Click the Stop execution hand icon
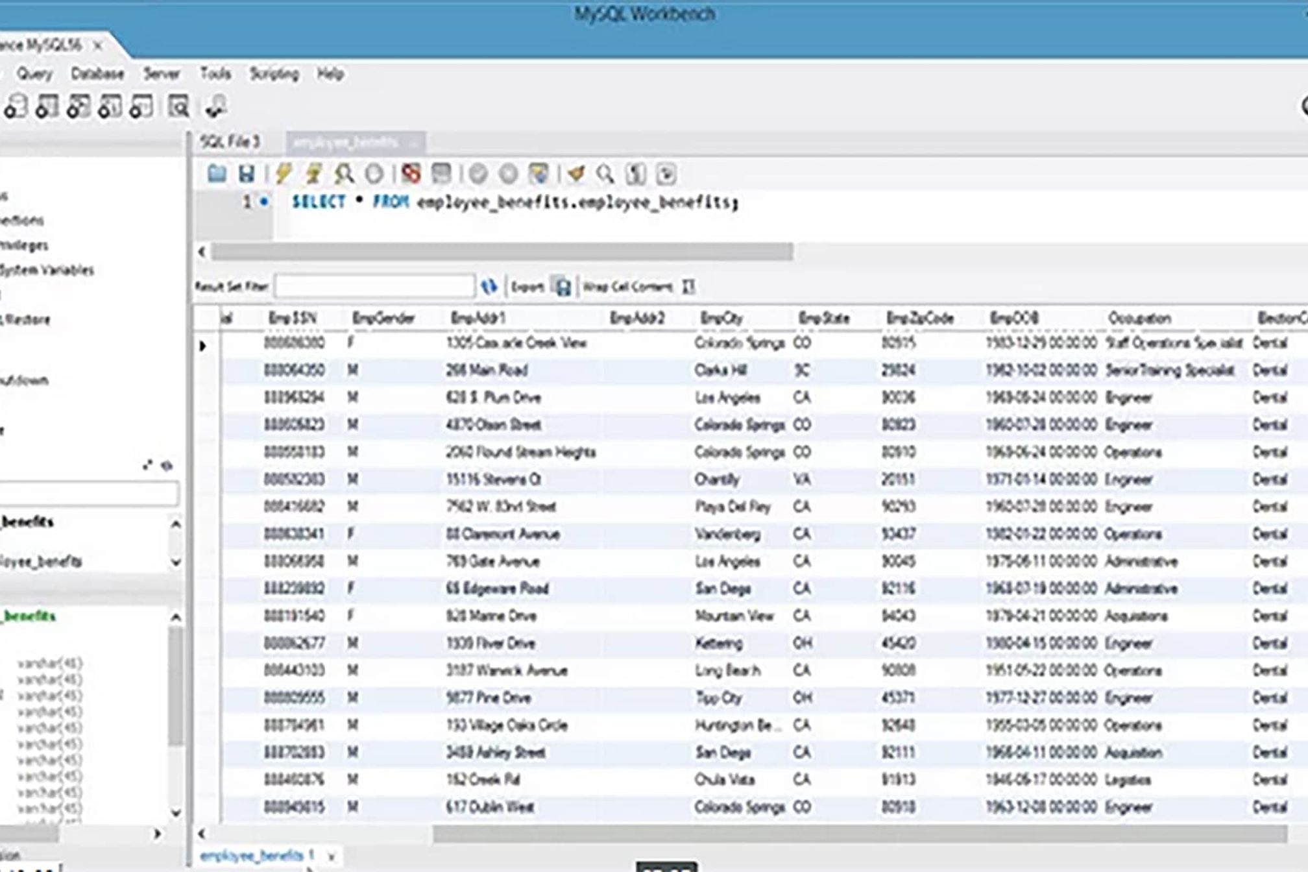1308x872 pixels. (374, 174)
